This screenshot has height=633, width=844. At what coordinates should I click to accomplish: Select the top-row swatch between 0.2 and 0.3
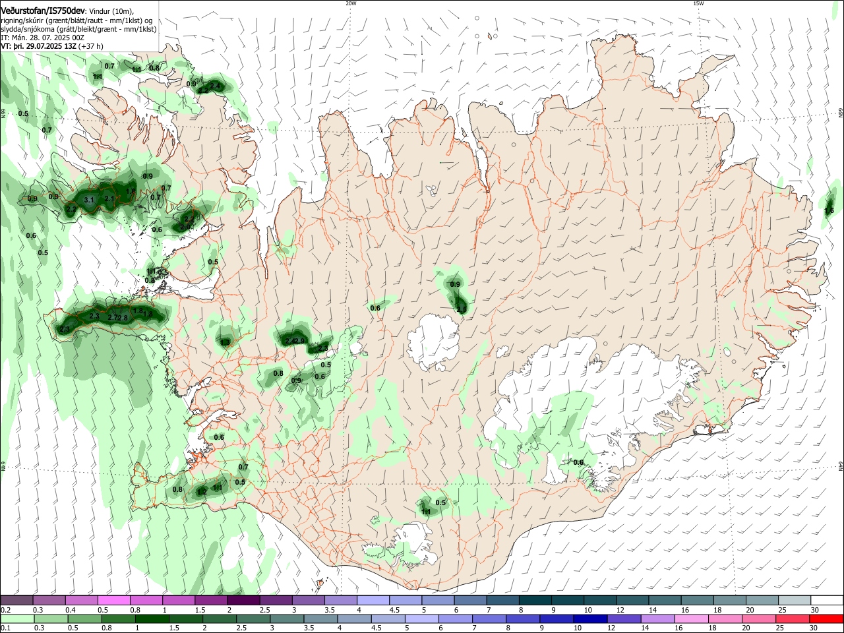16,601
